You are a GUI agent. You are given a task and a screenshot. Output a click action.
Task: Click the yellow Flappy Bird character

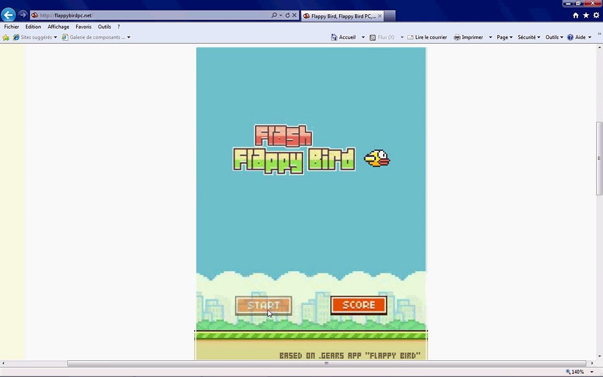(377, 158)
